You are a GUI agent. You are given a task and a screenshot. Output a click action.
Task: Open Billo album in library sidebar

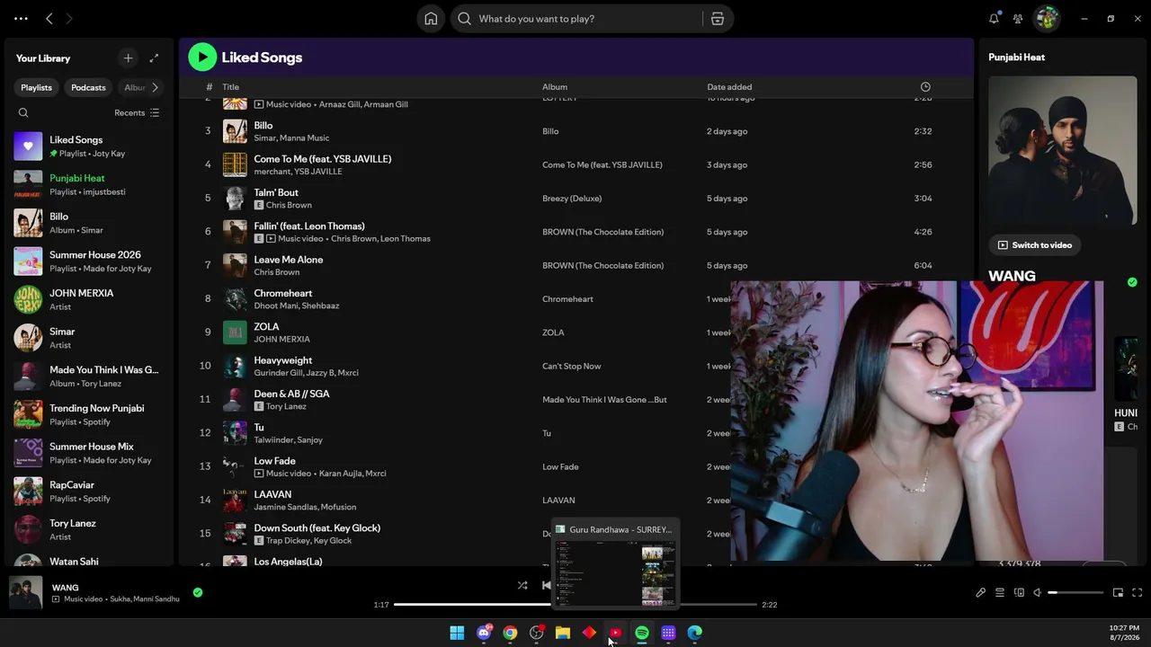(88, 223)
